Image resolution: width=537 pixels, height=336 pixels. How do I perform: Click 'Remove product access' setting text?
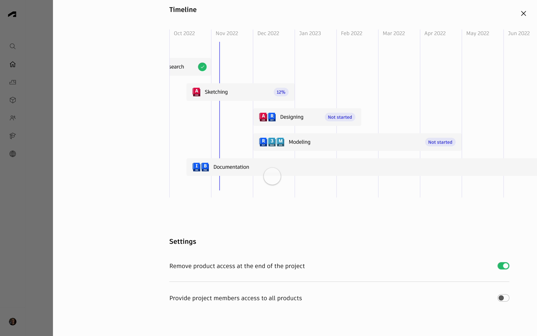[237, 266]
